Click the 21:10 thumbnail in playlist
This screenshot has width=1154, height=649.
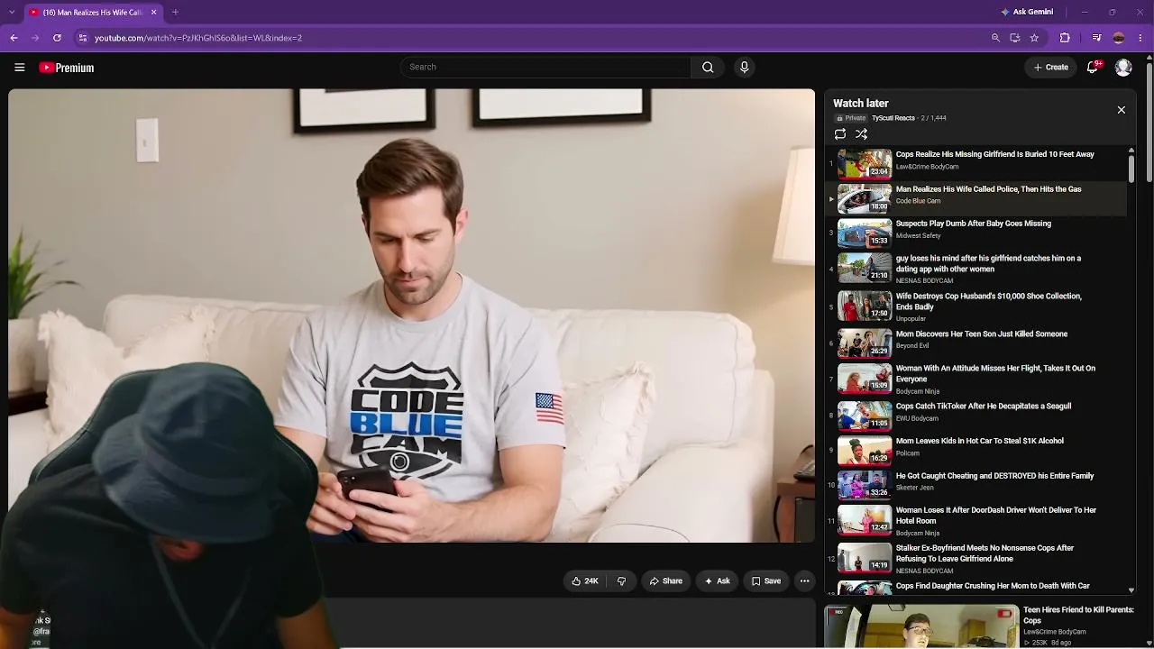pos(865,269)
